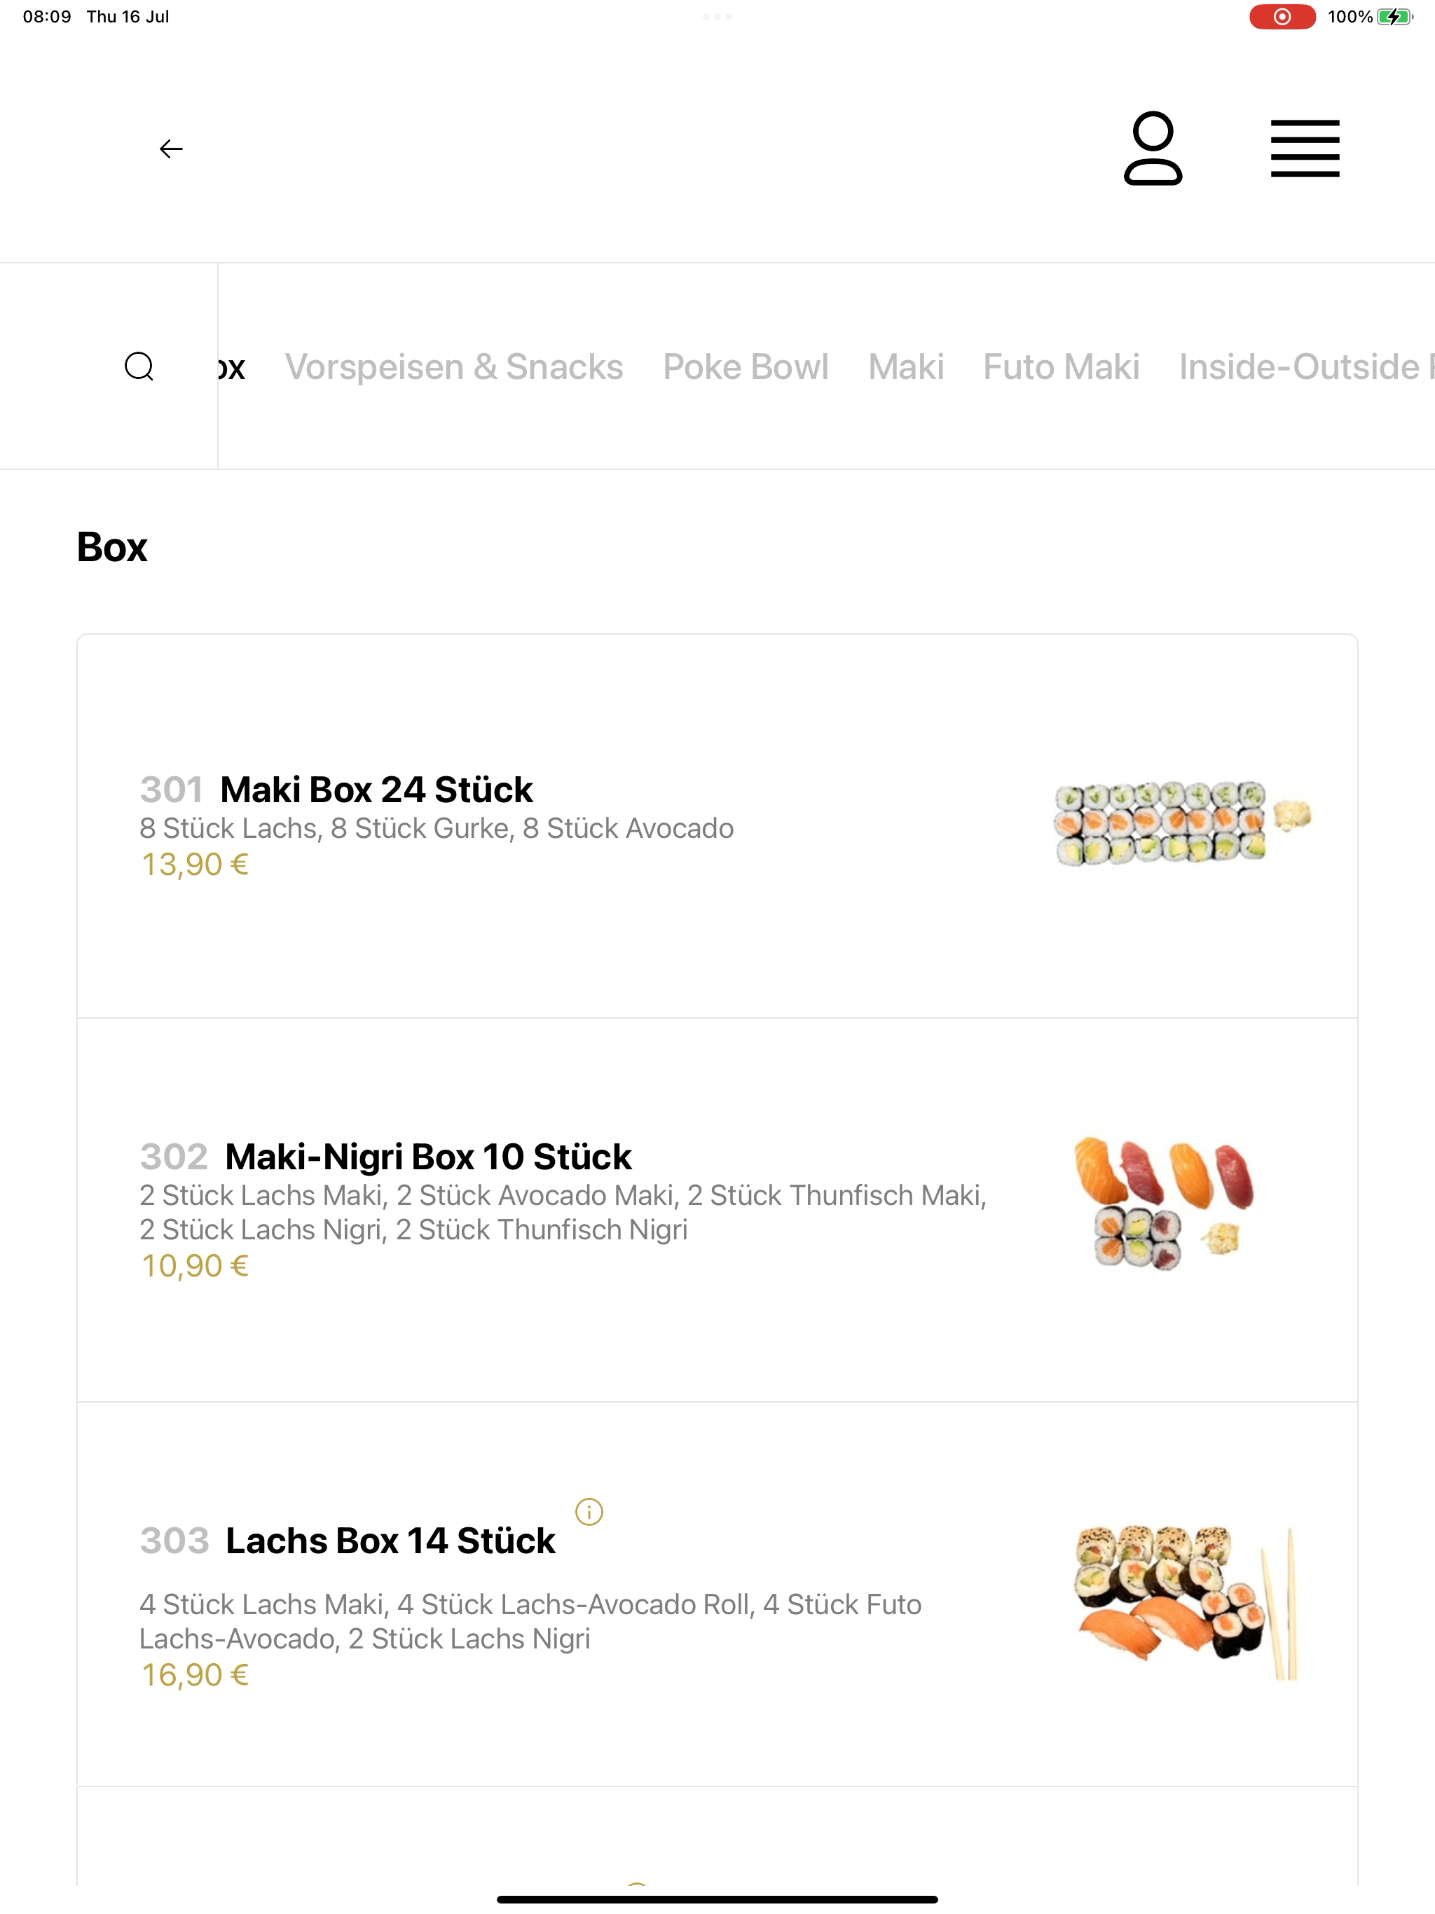Click the search magnifier icon
The height and width of the screenshot is (1914, 1435).
(139, 367)
